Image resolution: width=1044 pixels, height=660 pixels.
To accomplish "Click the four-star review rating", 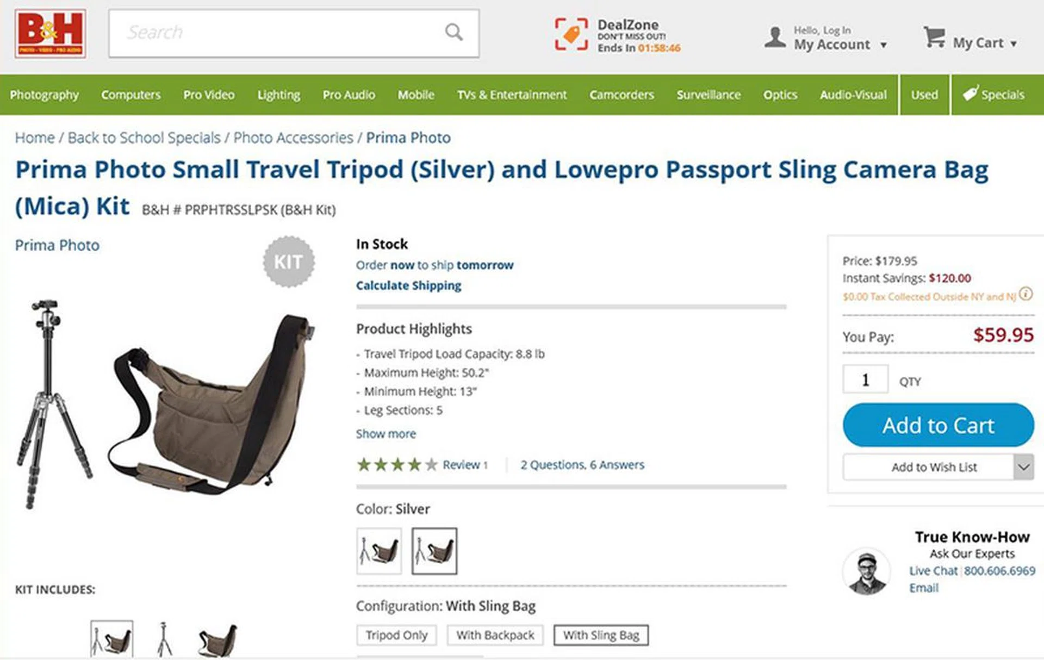I will (397, 465).
